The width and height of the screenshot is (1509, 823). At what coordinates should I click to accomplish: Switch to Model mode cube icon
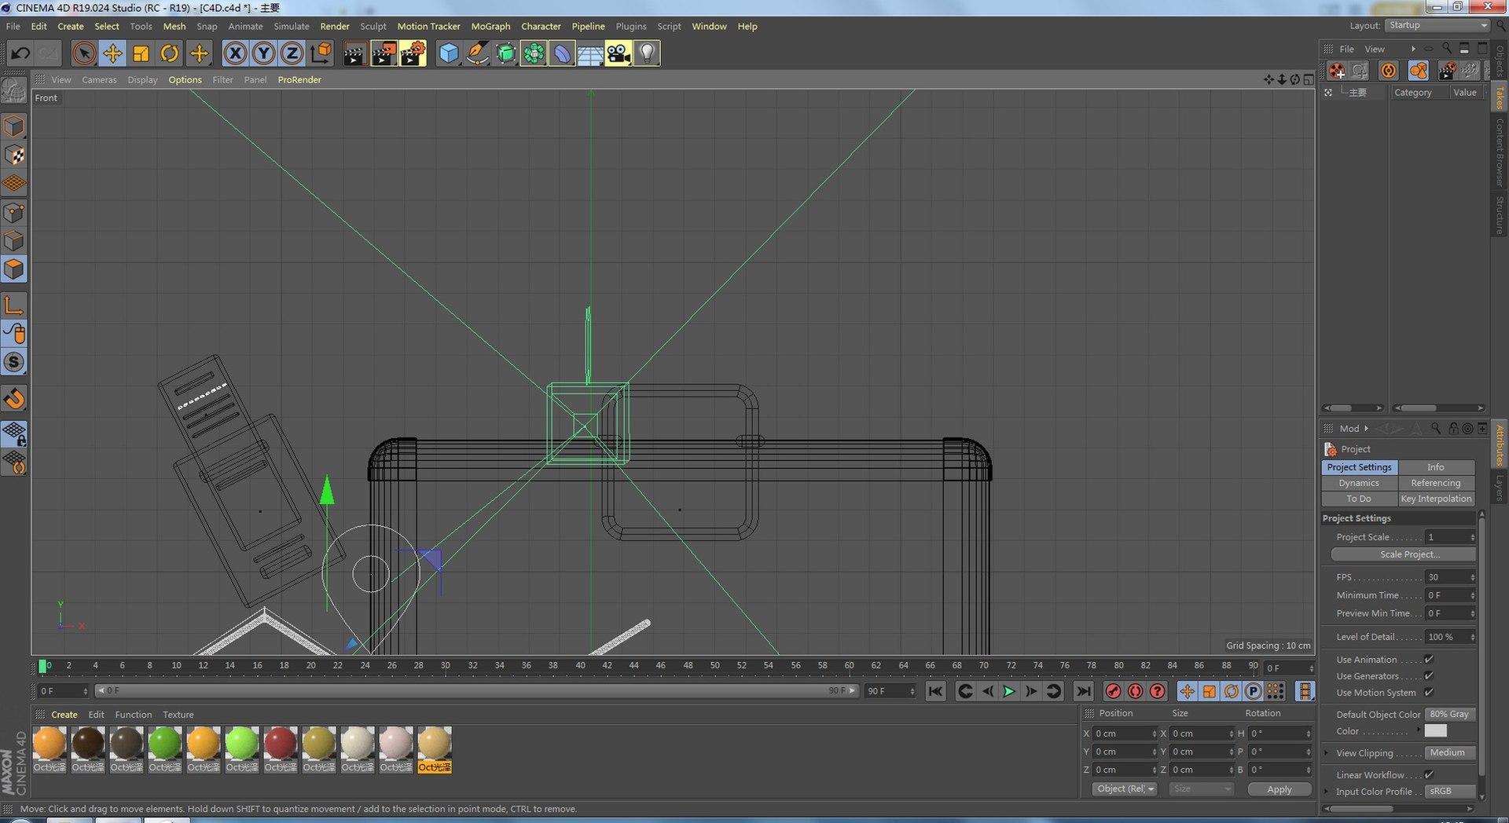pyautogui.click(x=14, y=126)
